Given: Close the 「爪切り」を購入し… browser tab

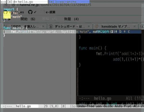Looking at the screenshot, I should click(x=43, y=26).
